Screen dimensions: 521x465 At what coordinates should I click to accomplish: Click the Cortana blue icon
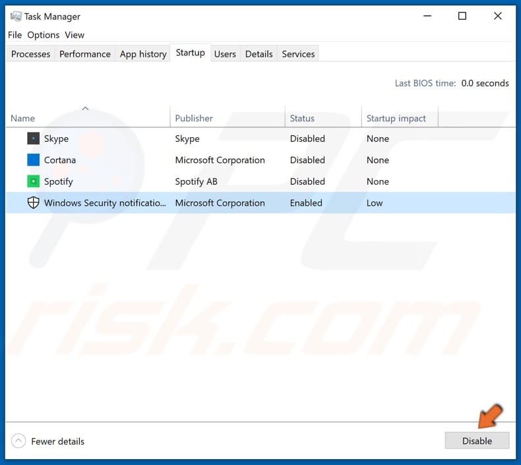(33, 160)
